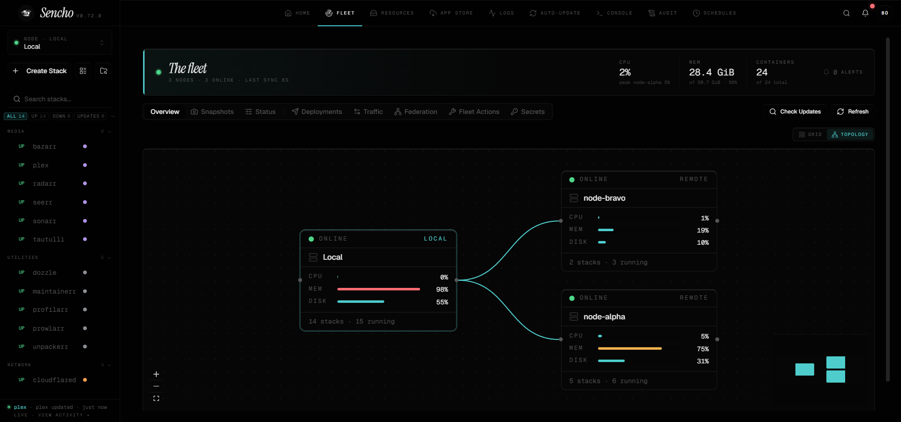Collapse the MEDIA stack group

(x=60, y=131)
